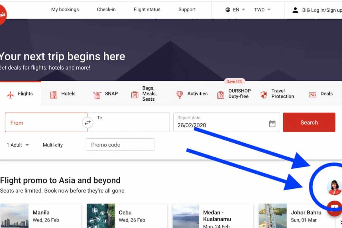Switch to the Activities tab

point(192,94)
